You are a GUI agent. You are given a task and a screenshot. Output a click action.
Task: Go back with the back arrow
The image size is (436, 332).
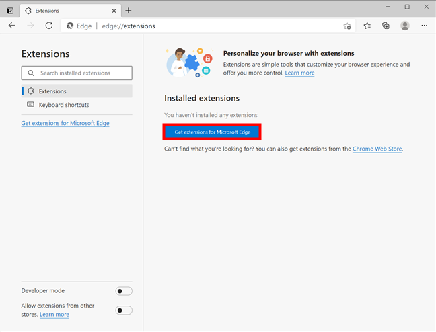click(12, 26)
